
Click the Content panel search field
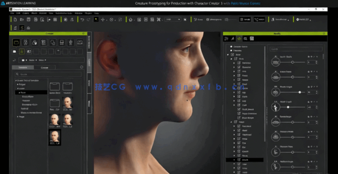pyautogui.click(x=48, y=75)
